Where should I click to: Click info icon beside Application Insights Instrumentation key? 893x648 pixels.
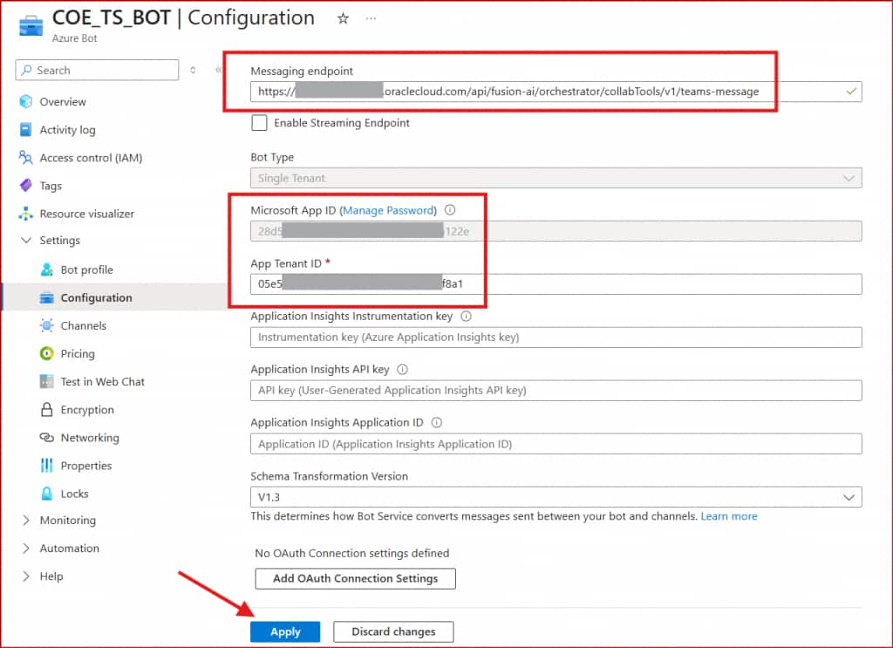pos(466,317)
